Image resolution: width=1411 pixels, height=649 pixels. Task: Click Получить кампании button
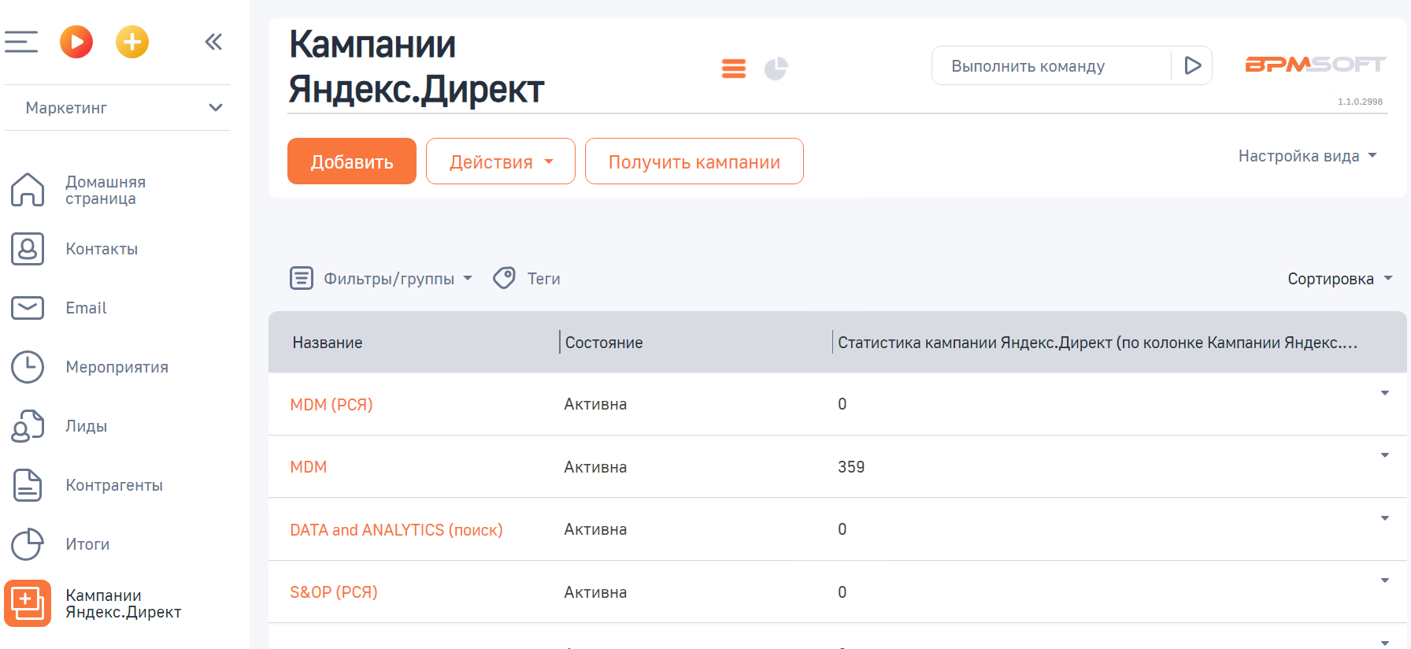pos(694,161)
